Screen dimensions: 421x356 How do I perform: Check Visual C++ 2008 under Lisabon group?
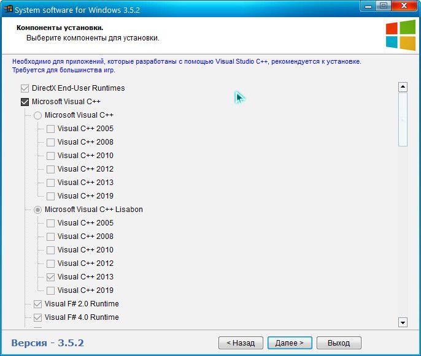coord(50,237)
